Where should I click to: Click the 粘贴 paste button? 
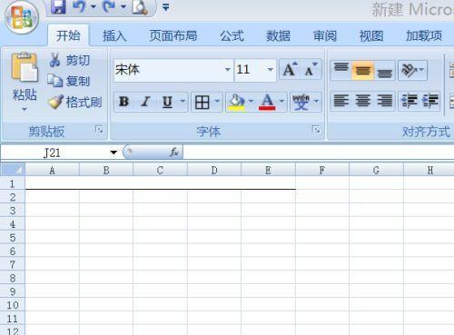click(x=25, y=82)
